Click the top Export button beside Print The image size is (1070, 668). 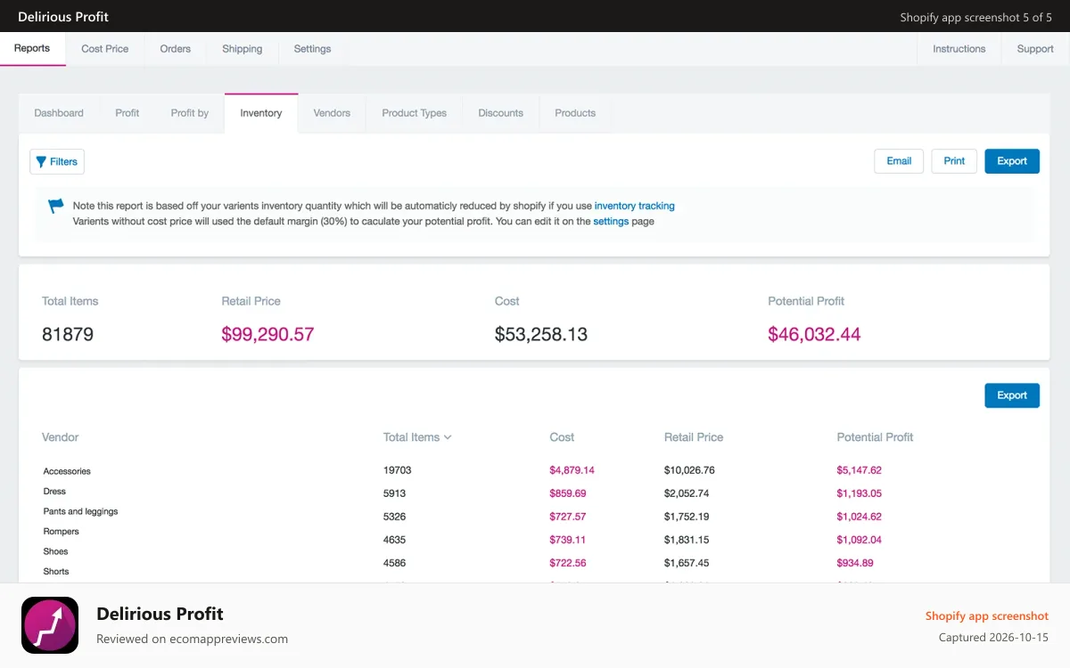[1012, 161]
